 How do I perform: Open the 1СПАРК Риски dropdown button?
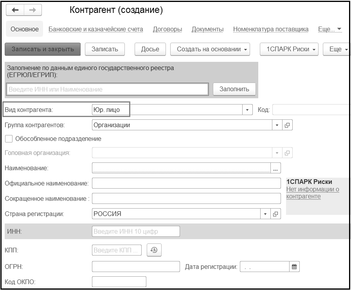tap(289, 49)
